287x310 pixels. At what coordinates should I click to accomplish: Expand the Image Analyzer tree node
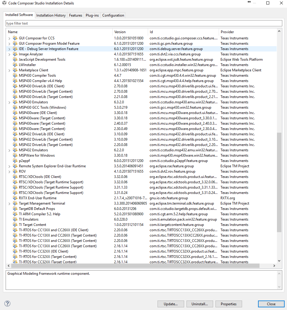9,54
